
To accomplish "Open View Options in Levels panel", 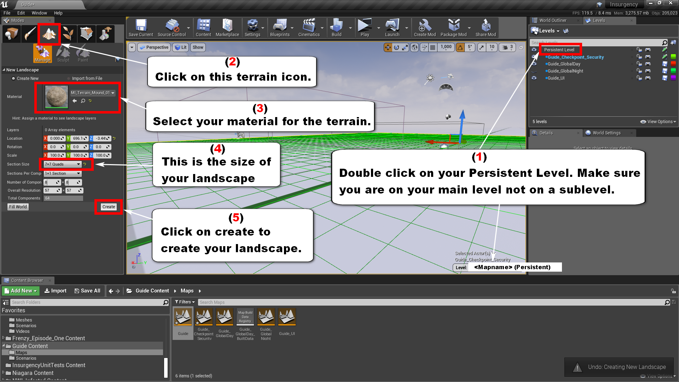I will pyautogui.click(x=658, y=122).
